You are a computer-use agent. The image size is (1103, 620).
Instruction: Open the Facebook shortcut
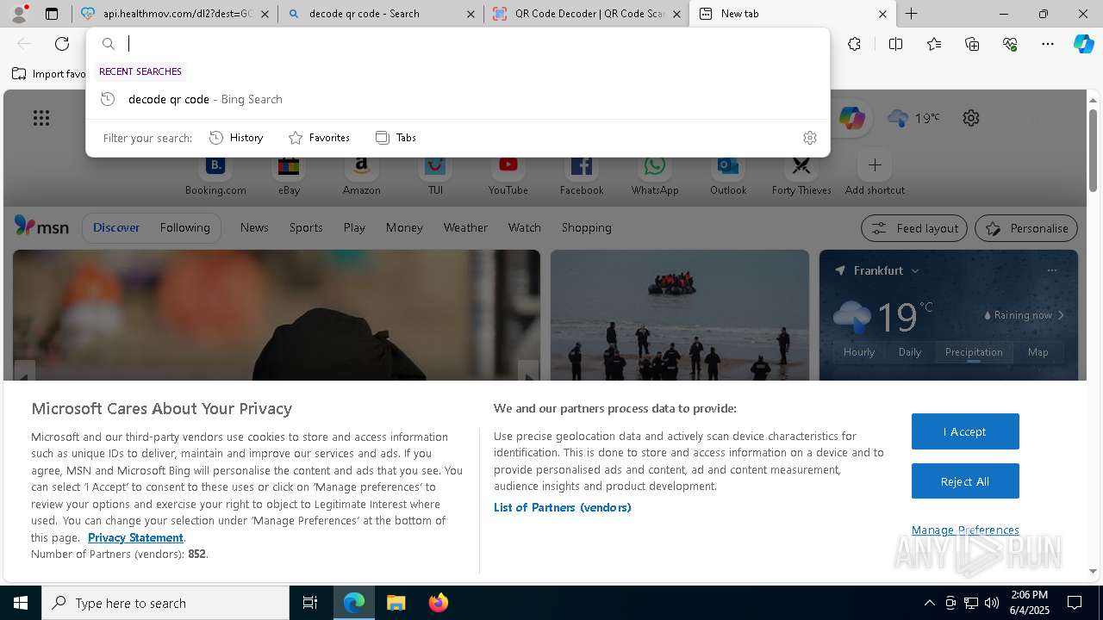582,175
